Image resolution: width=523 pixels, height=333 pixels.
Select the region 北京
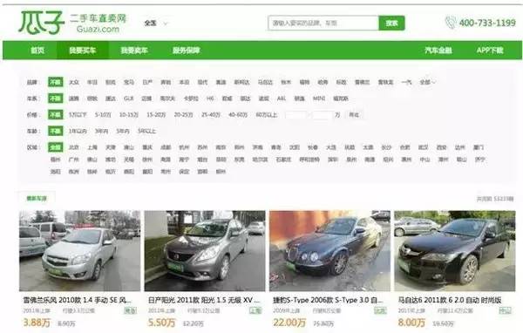(74, 147)
